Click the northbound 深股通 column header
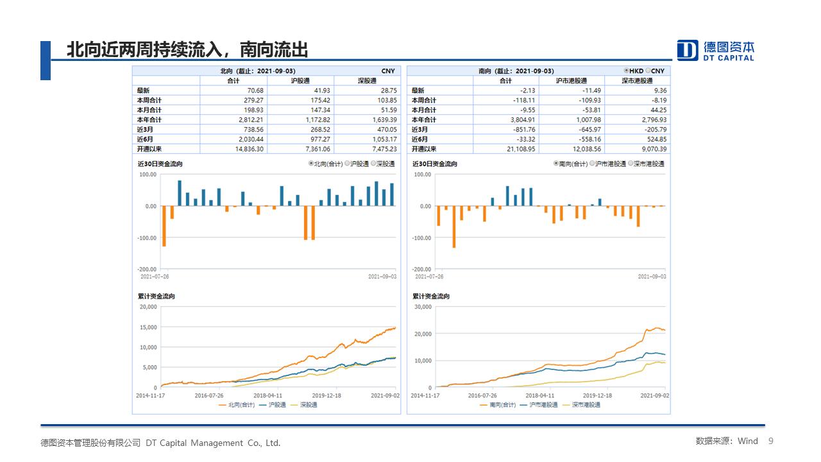821x462 pixels. tap(367, 81)
